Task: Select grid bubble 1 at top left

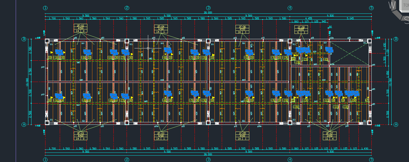Action: click(x=45, y=8)
